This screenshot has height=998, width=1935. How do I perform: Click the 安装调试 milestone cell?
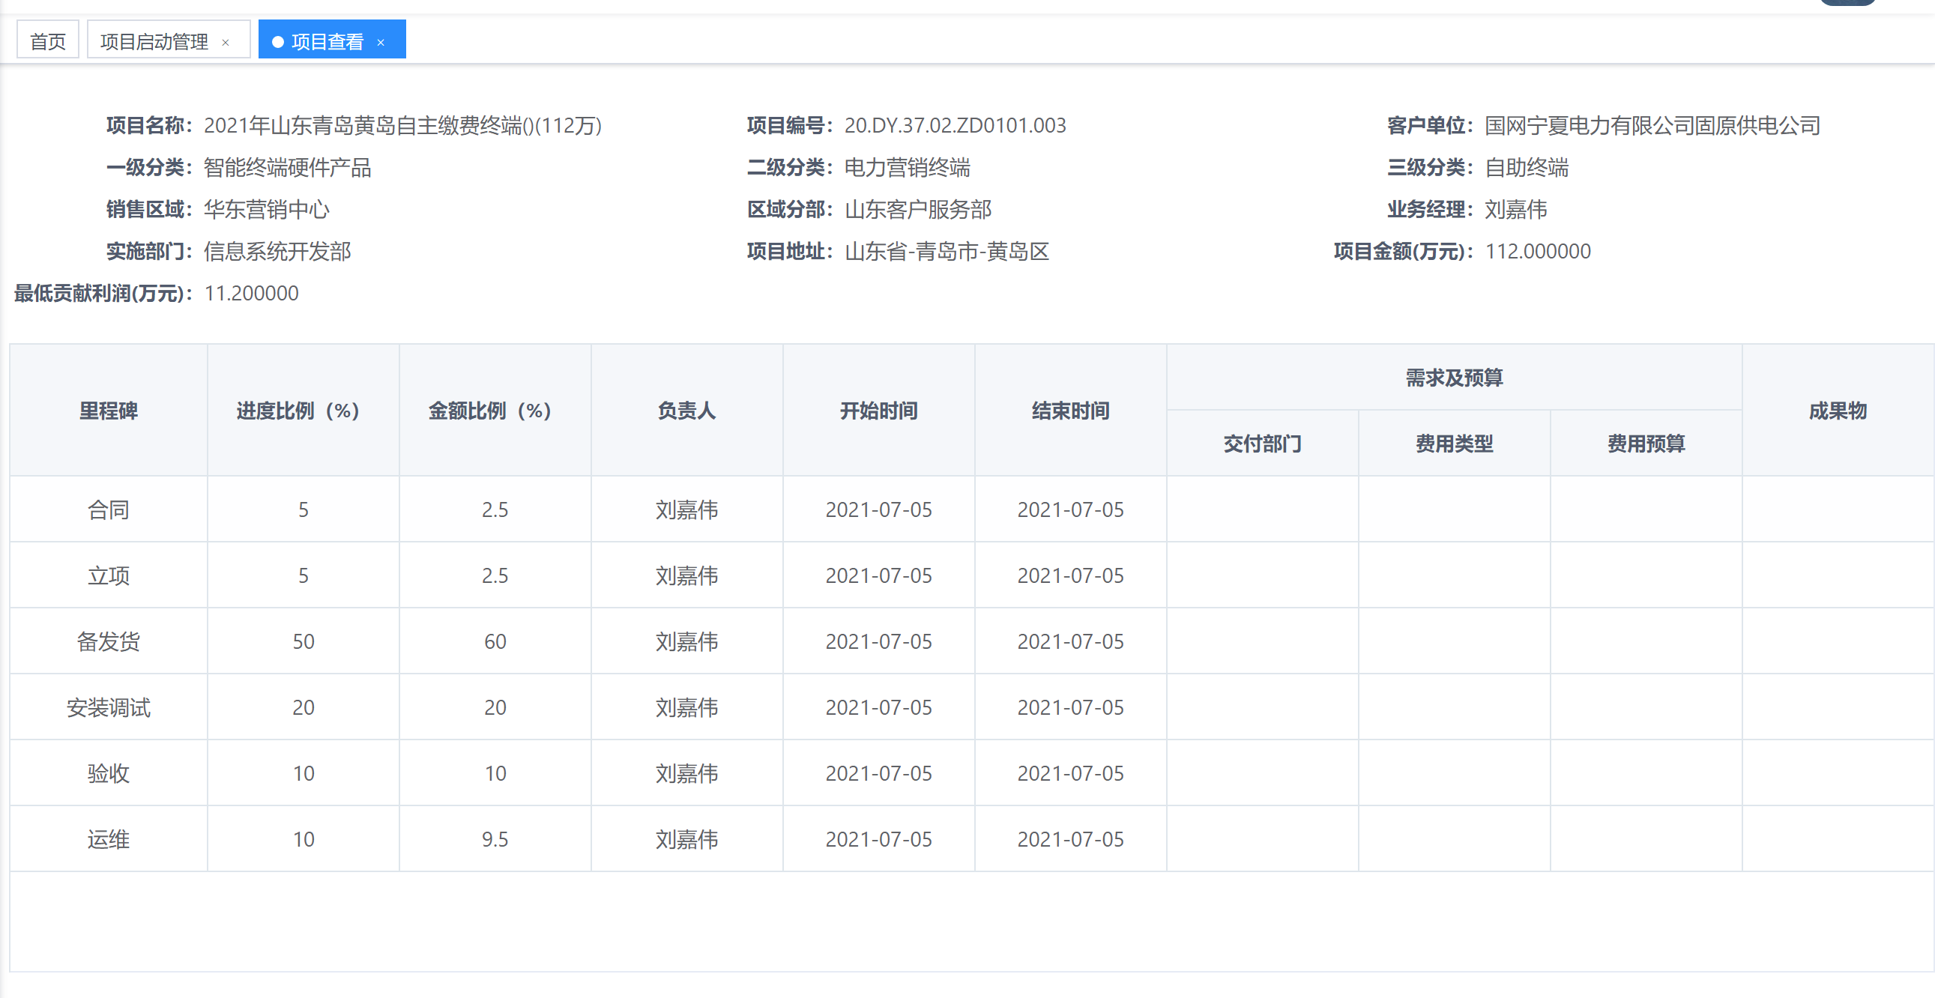click(108, 707)
